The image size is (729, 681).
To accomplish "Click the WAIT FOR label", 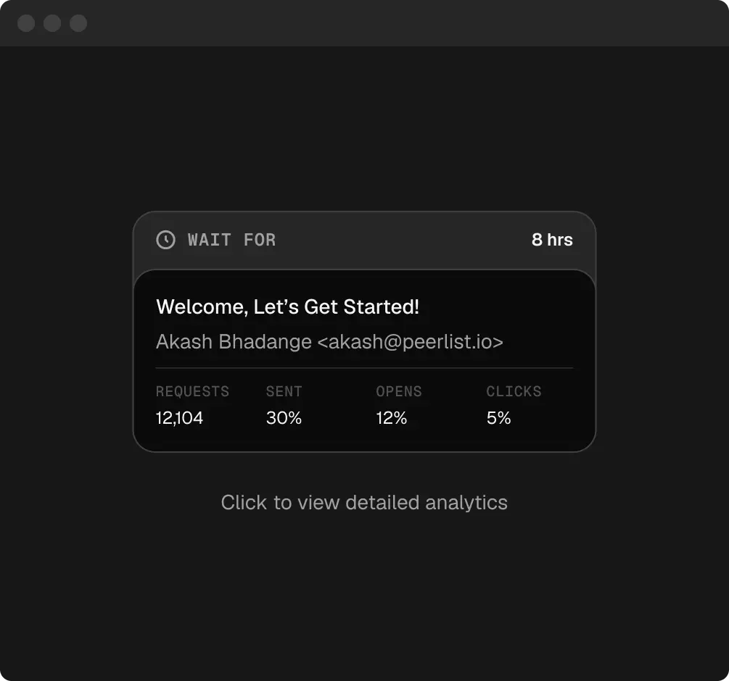I will coord(231,240).
